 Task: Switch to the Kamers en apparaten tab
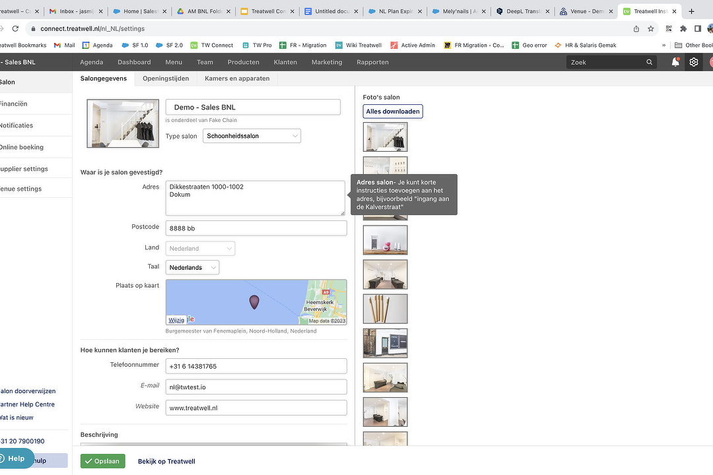coord(237,79)
